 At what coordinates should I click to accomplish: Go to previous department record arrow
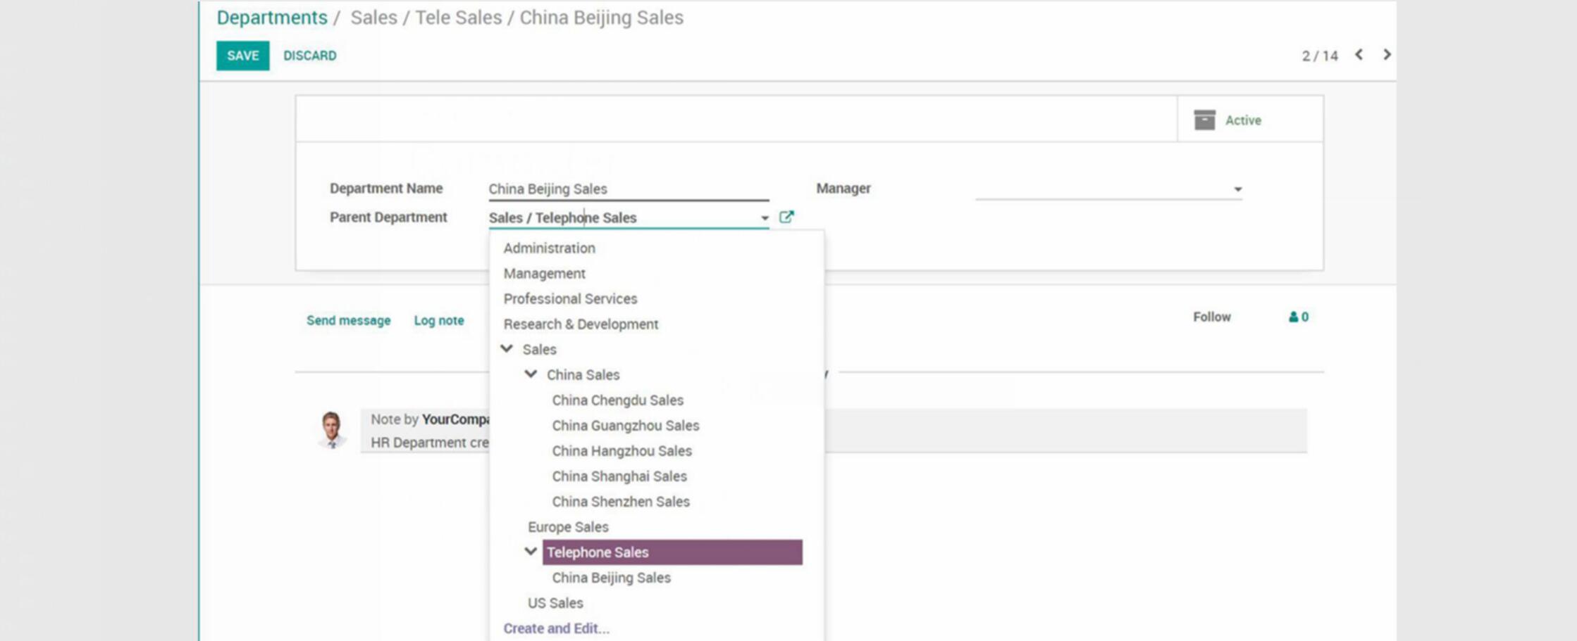[1359, 55]
